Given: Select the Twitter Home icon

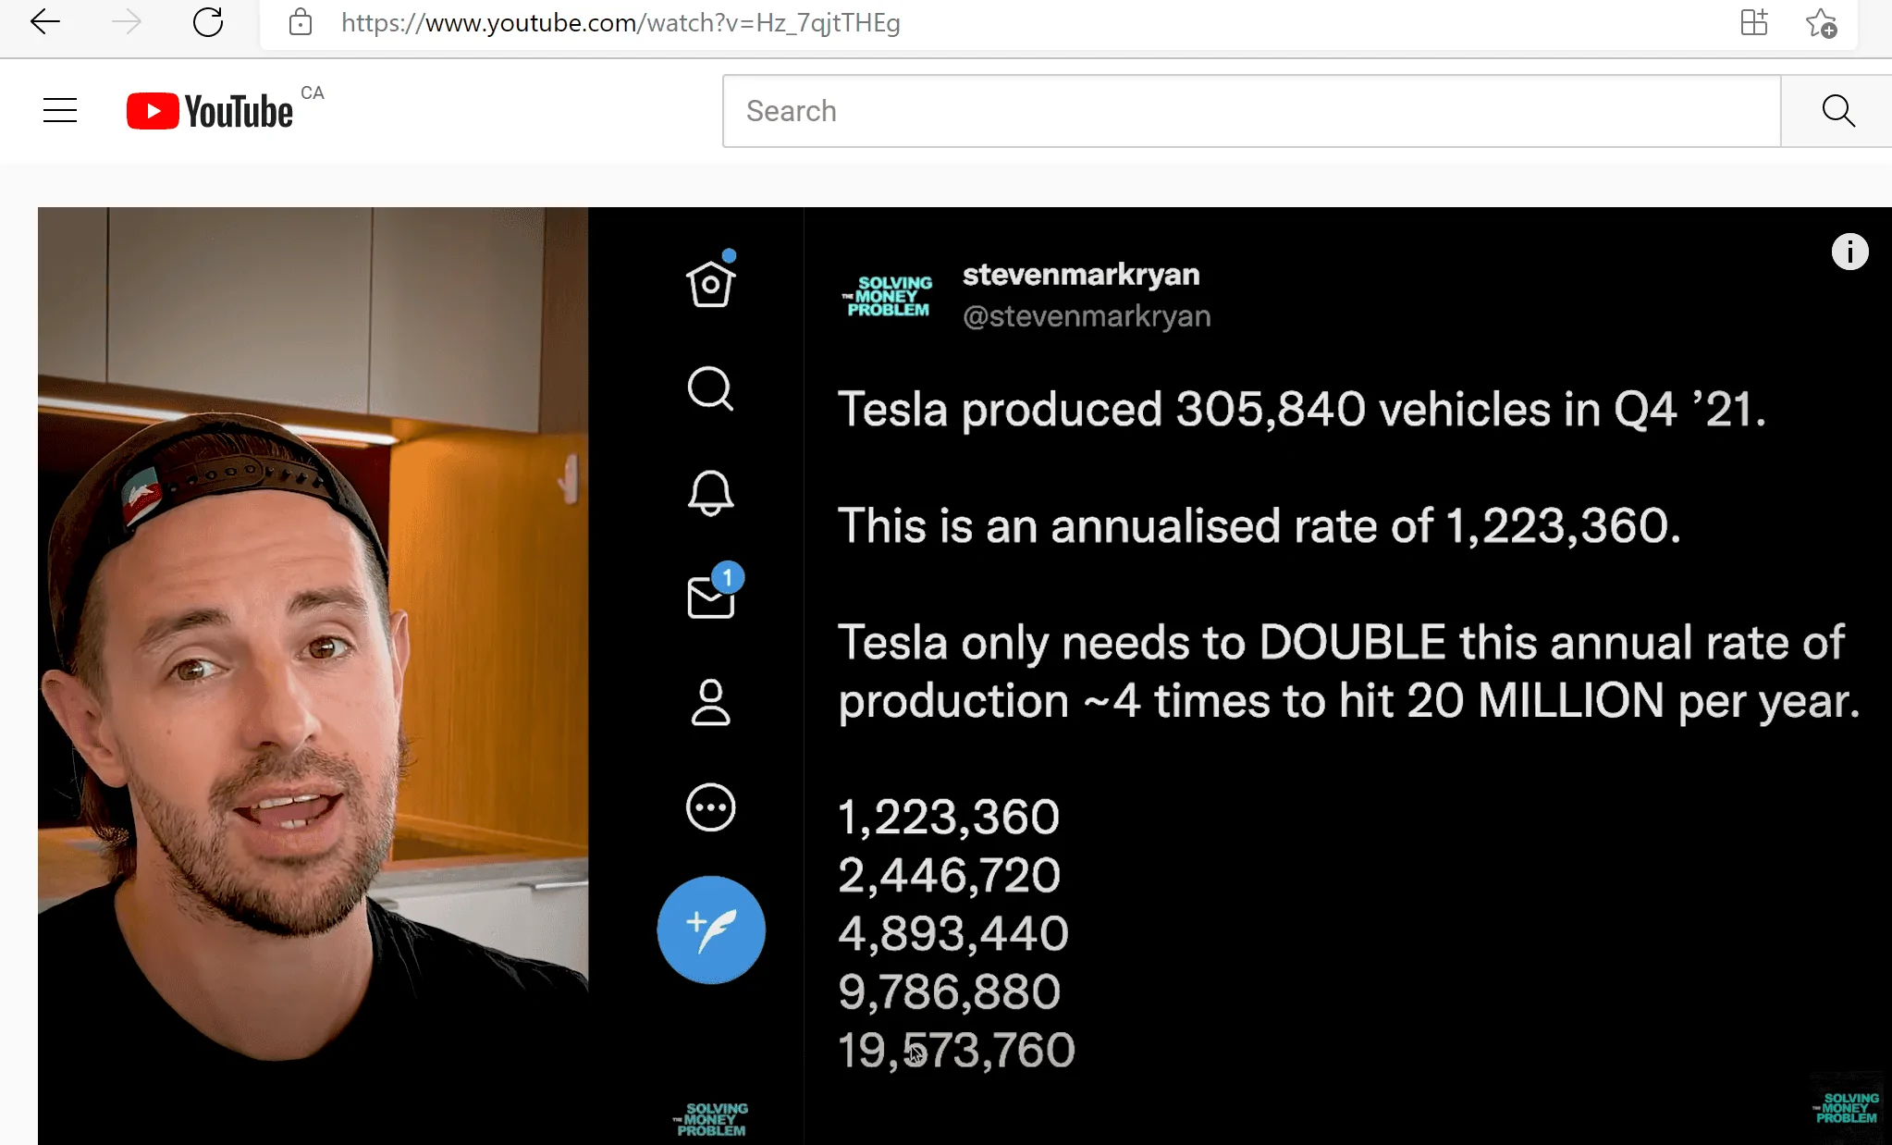Looking at the screenshot, I should (709, 283).
